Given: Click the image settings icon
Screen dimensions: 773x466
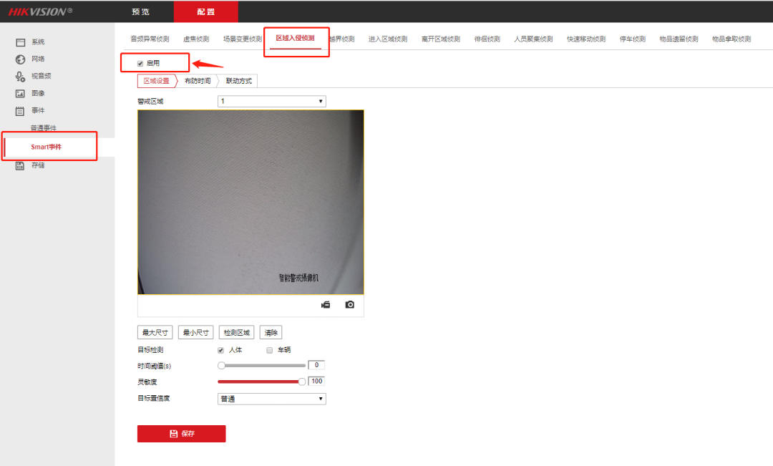Looking at the screenshot, I should coord(21,94).
